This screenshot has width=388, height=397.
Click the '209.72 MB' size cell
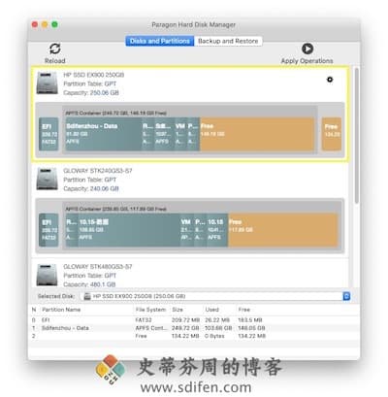(185, 320)
